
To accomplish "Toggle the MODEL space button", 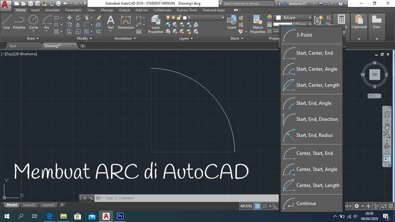I will [x=247, y=206].
